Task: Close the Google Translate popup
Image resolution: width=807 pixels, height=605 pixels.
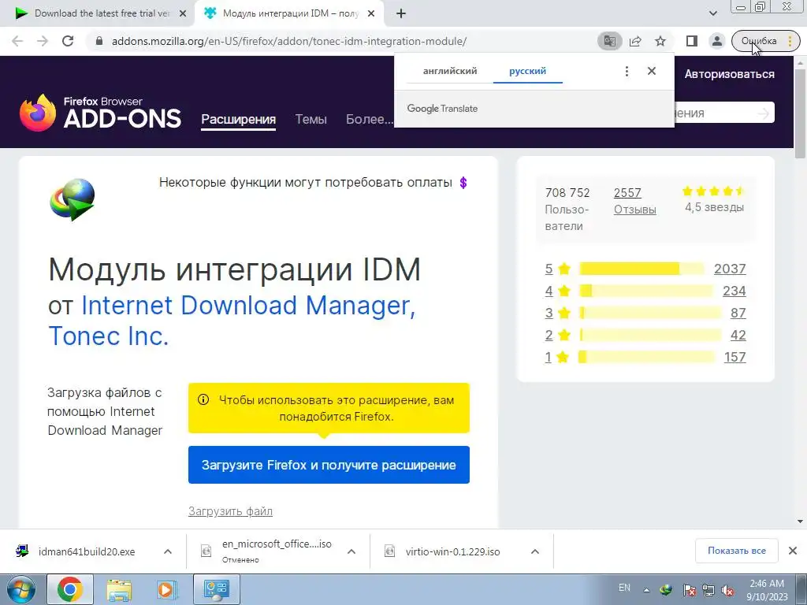Action: (652, 71)
